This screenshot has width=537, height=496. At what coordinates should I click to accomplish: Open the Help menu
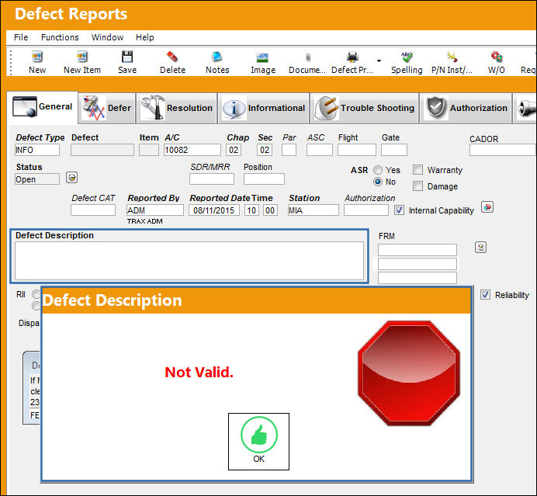(x=145, y=37)
